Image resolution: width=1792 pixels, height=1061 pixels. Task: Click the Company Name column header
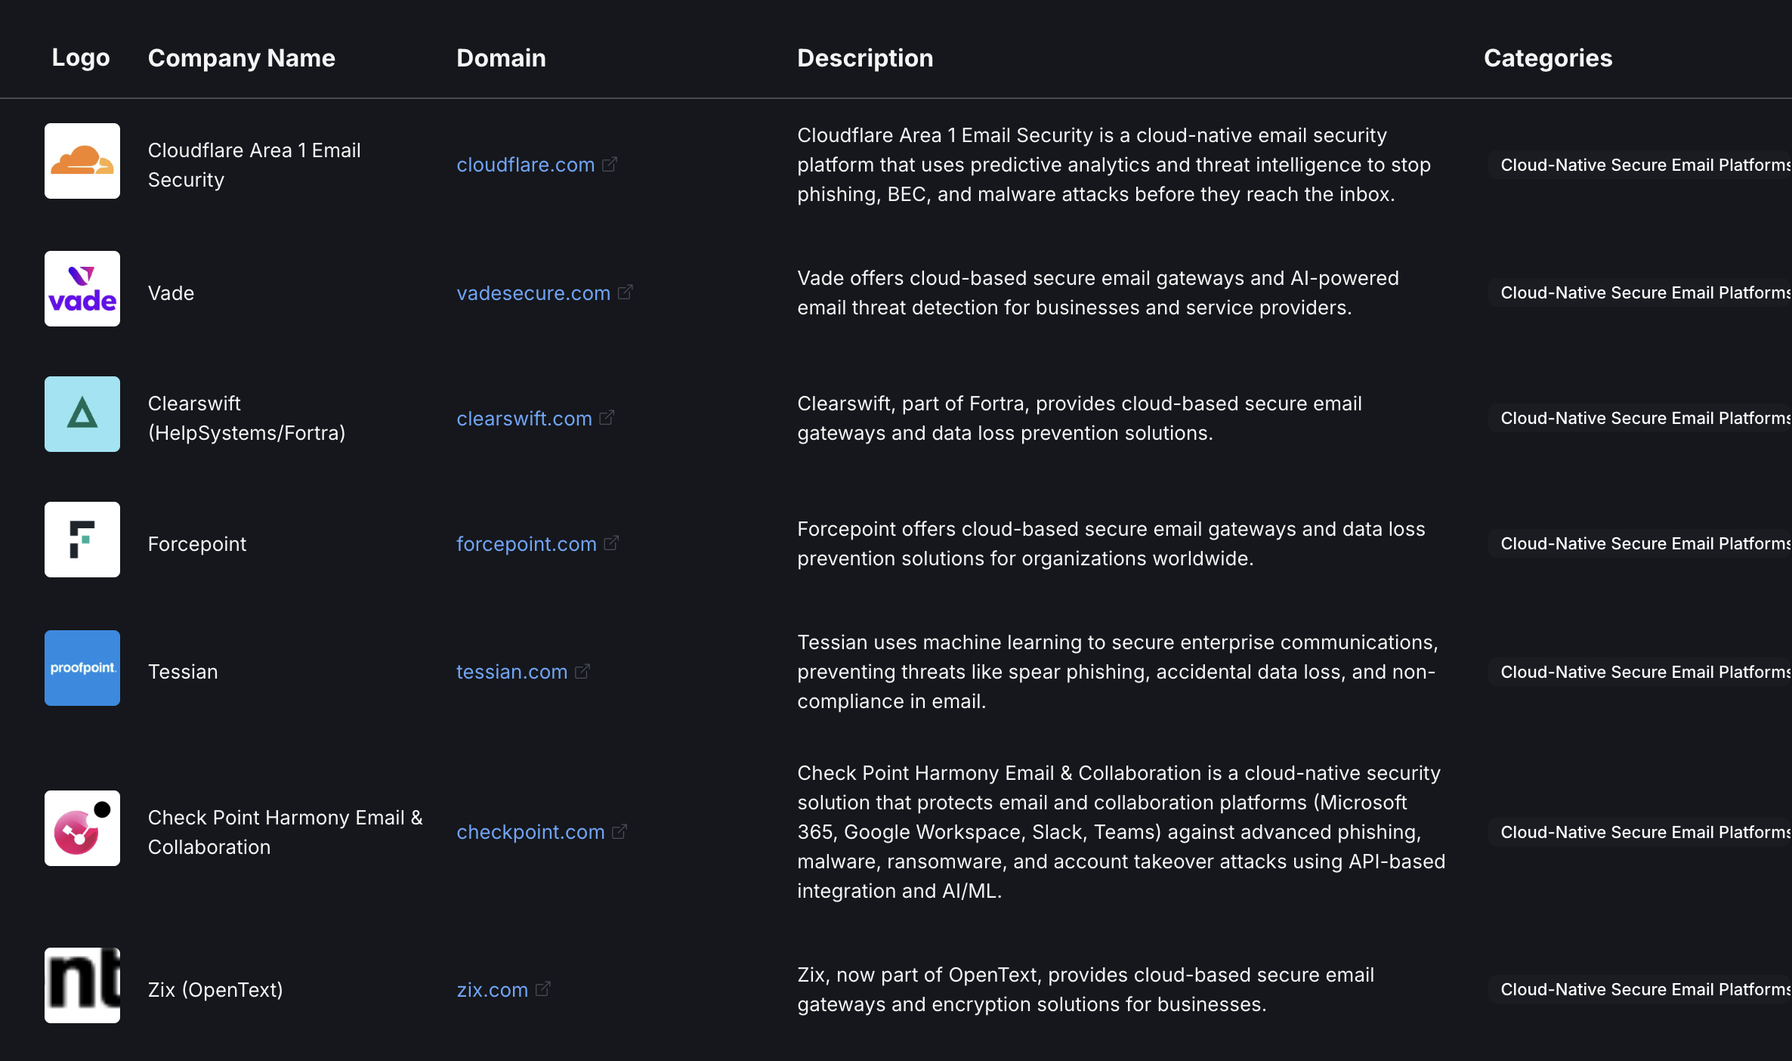[242, 58]
